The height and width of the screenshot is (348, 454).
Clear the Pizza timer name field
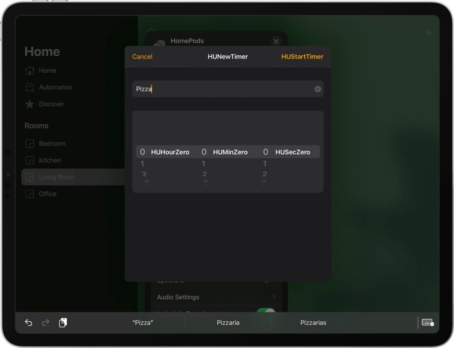coord(317,89)
